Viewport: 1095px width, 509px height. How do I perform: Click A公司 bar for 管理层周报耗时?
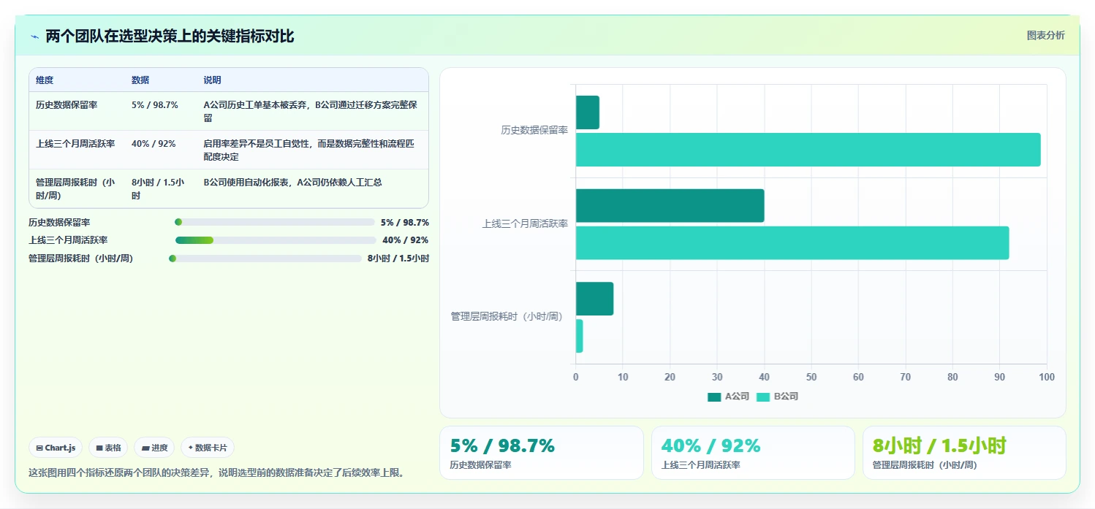594,299
